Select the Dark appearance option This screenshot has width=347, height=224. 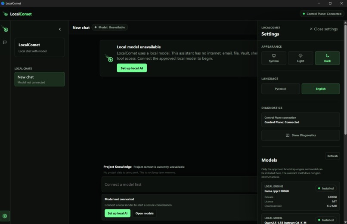click(327, 58)
